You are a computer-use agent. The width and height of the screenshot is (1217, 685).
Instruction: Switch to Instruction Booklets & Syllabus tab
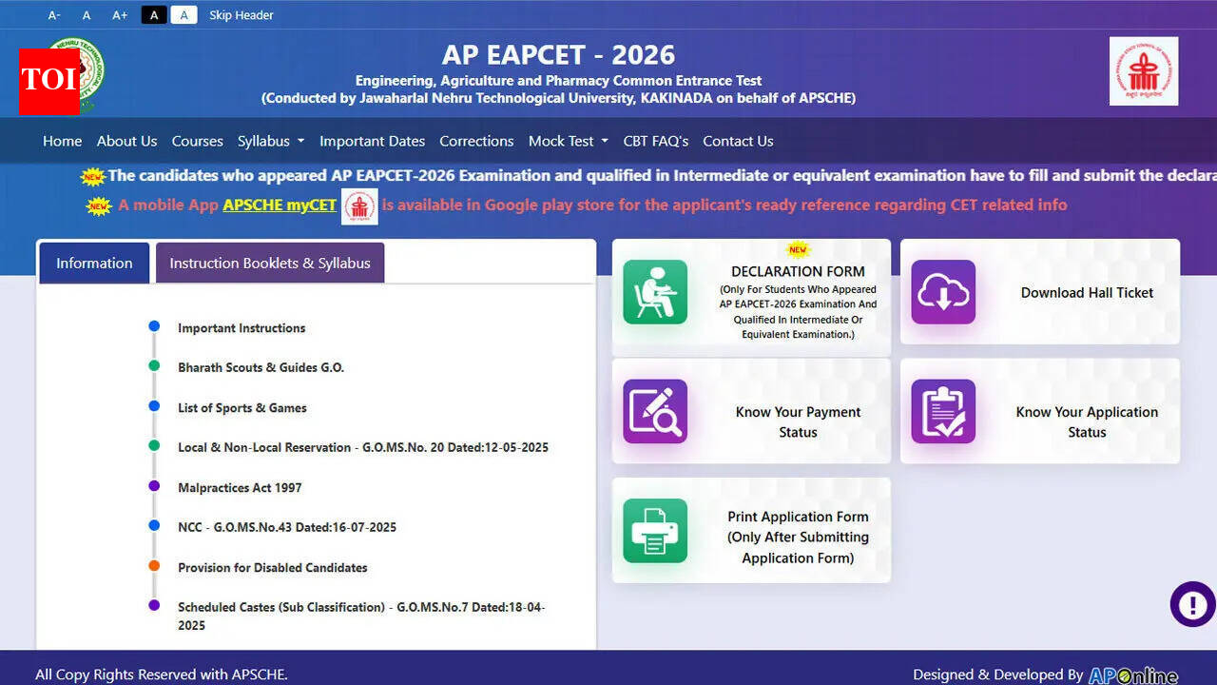(x=270, y=263)
